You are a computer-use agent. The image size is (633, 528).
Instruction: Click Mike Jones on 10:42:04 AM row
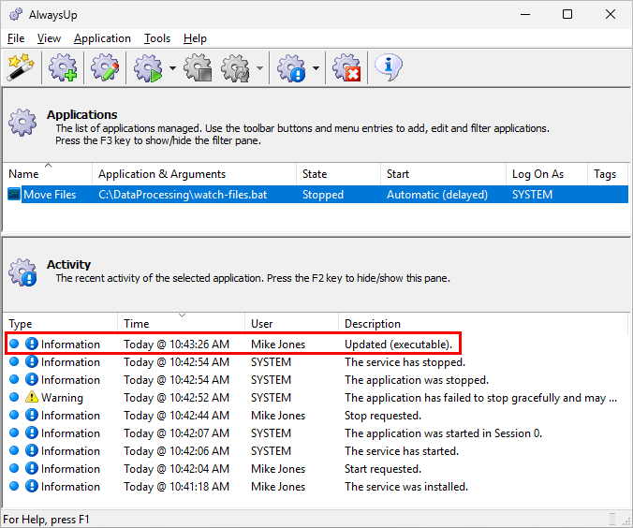point(278,469)
